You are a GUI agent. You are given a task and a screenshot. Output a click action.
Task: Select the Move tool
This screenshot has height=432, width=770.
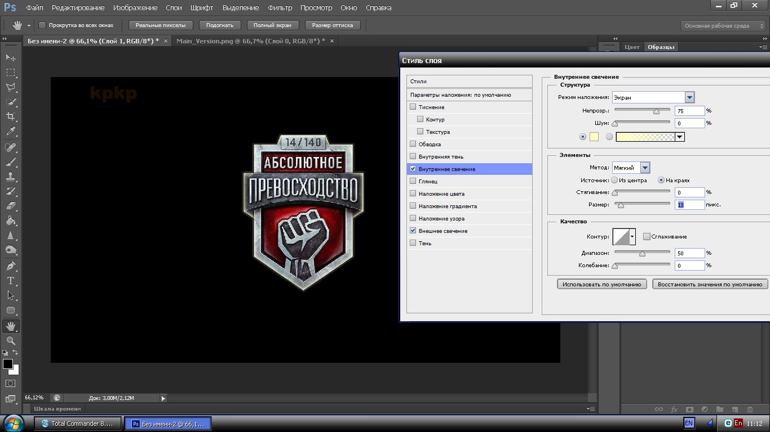(11, 58)
